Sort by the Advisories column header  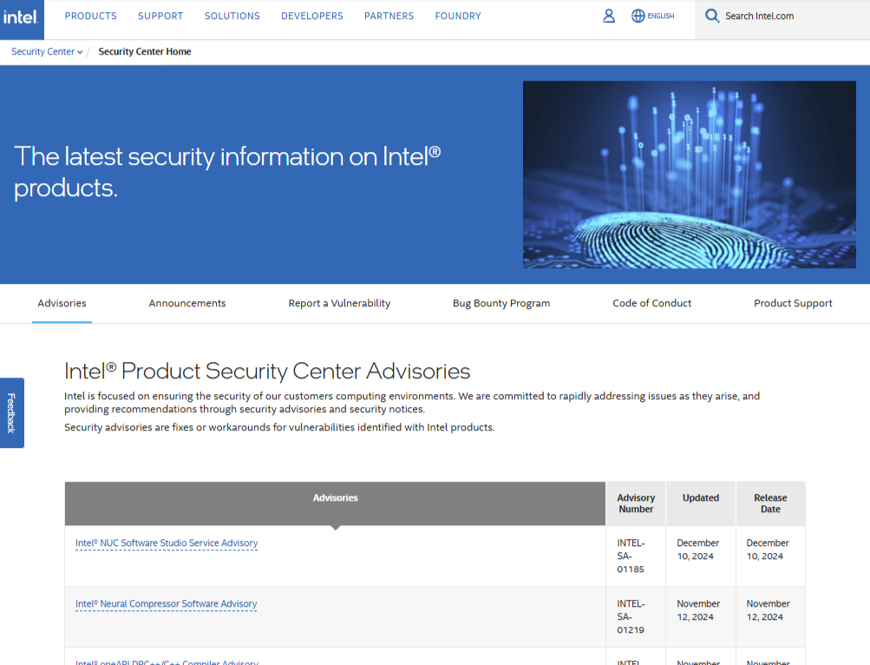(335, 498)
